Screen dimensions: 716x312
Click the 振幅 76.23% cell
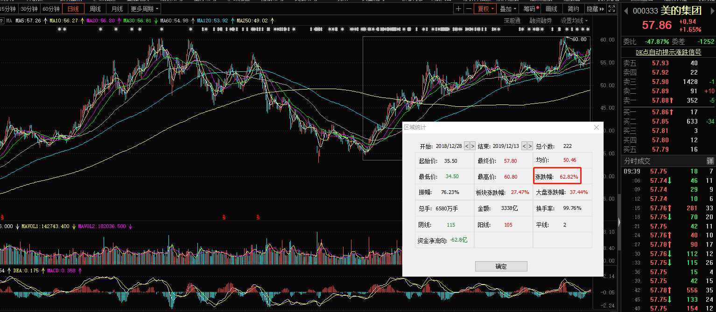point(445,192)
